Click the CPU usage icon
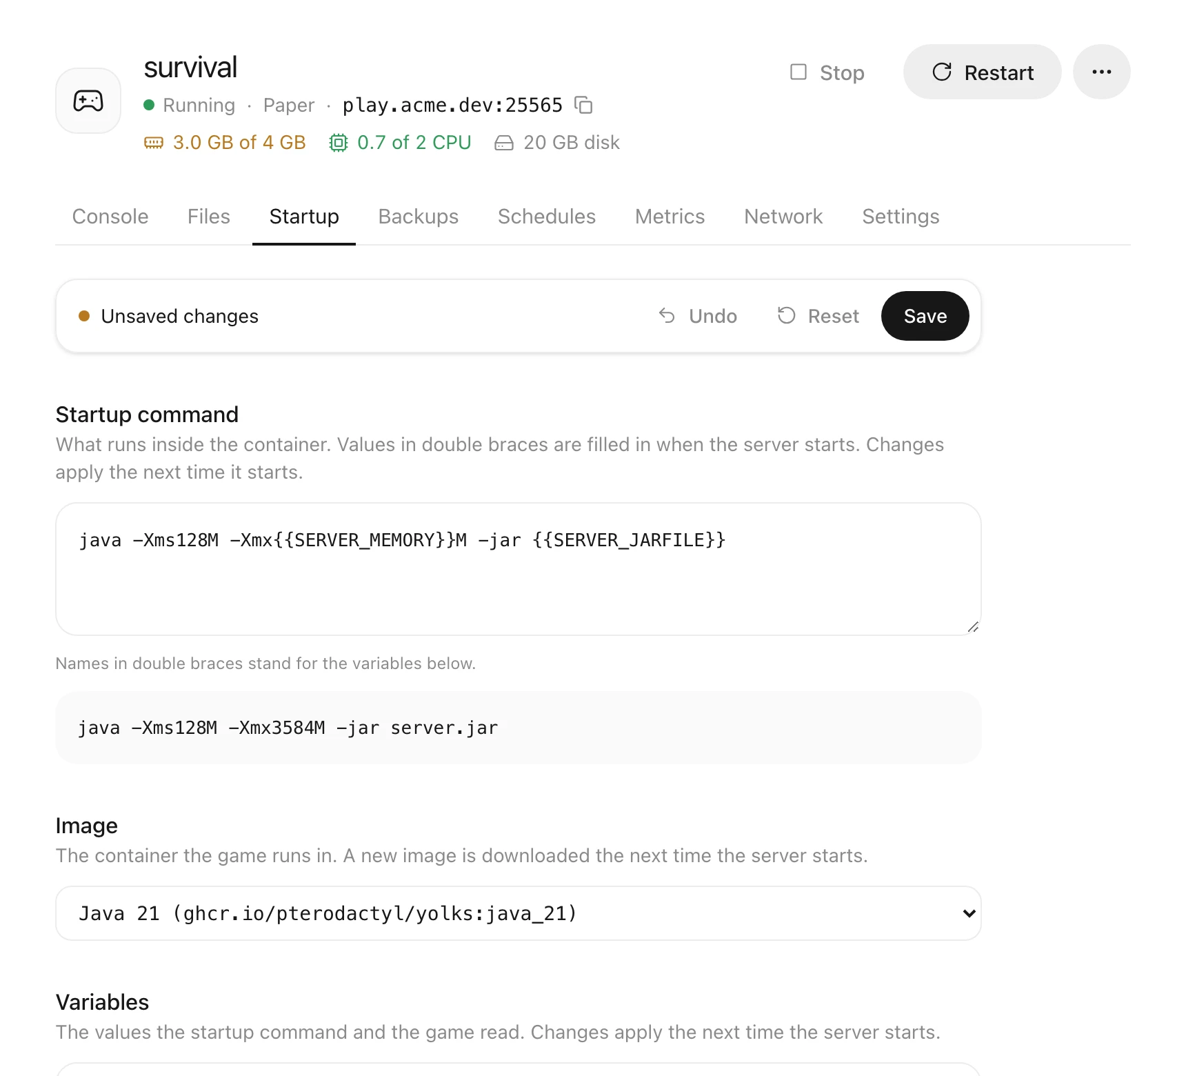The height and width of the screenshot is (1076, 1186). tap(339, 143)
